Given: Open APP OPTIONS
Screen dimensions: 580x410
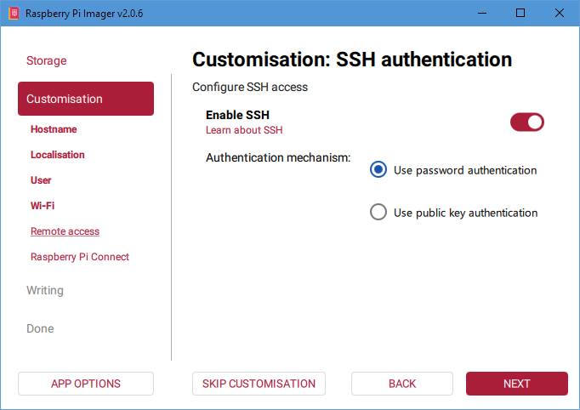Looking at the screenshot, I should point(86,384).
